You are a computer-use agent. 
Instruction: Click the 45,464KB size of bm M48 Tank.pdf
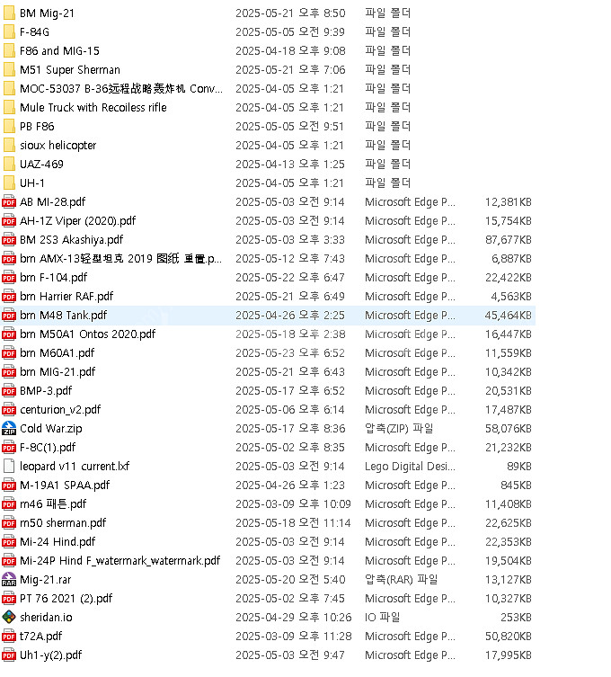click(x=509, y=316)
